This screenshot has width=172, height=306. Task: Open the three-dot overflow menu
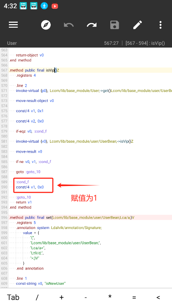point(160,25)
